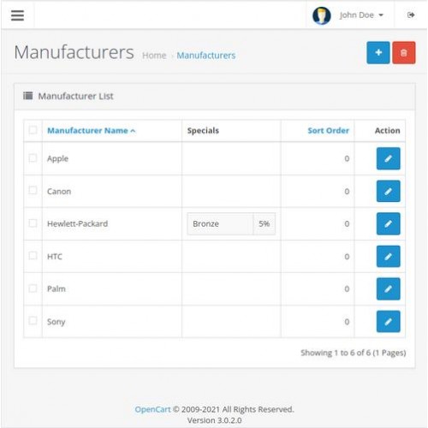Open the hamburger navigation menu
Viewport: 428px width, 428px height.
click(x=17, y=15)
